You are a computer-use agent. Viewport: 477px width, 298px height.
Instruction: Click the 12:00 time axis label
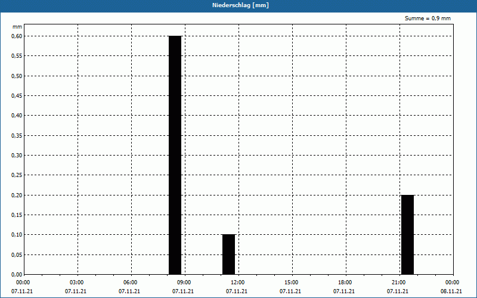(237, 283)
